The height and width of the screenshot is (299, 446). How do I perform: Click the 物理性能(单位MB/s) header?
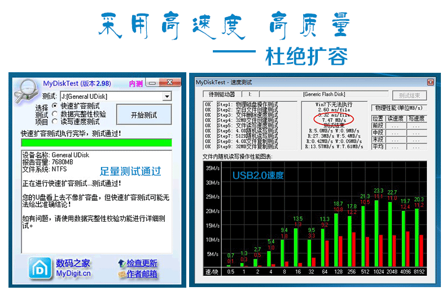coord(399,108)
